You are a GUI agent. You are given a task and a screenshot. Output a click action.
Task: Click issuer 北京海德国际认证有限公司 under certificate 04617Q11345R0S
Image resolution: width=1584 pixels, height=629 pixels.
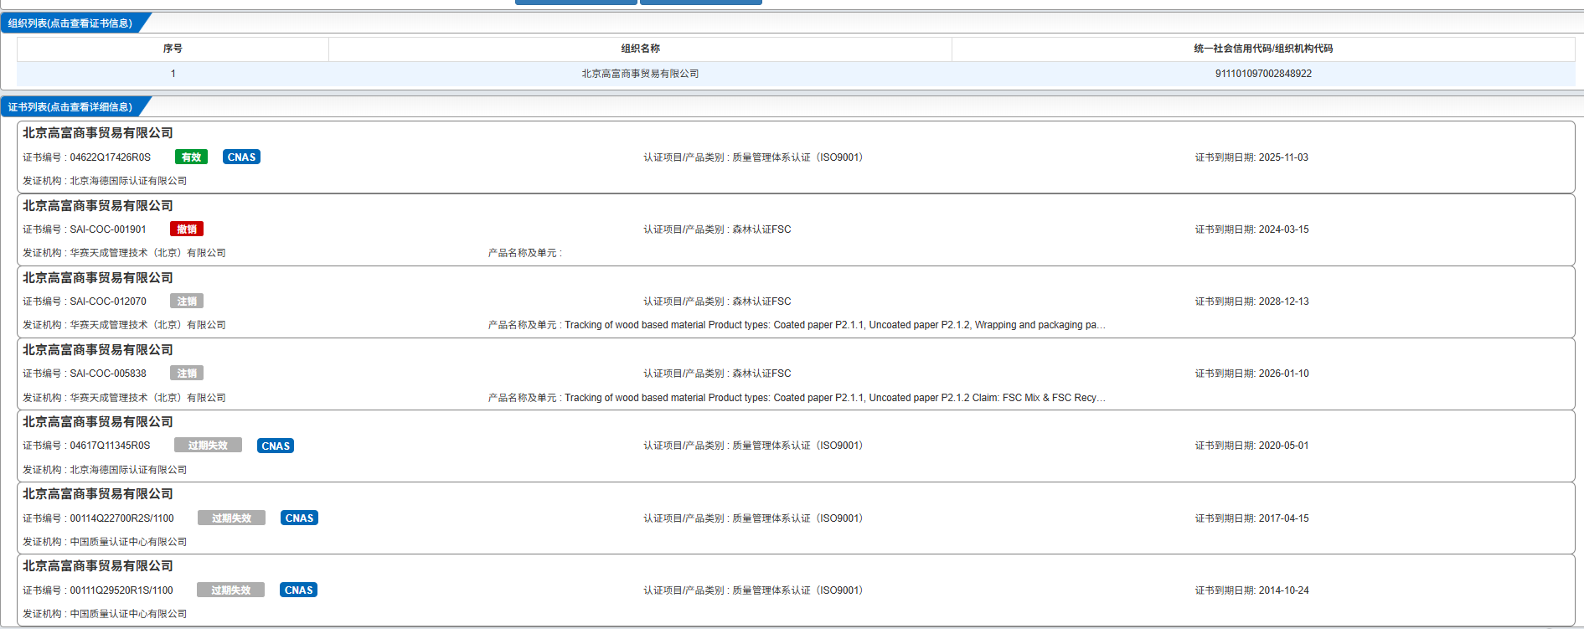point(128,470)
